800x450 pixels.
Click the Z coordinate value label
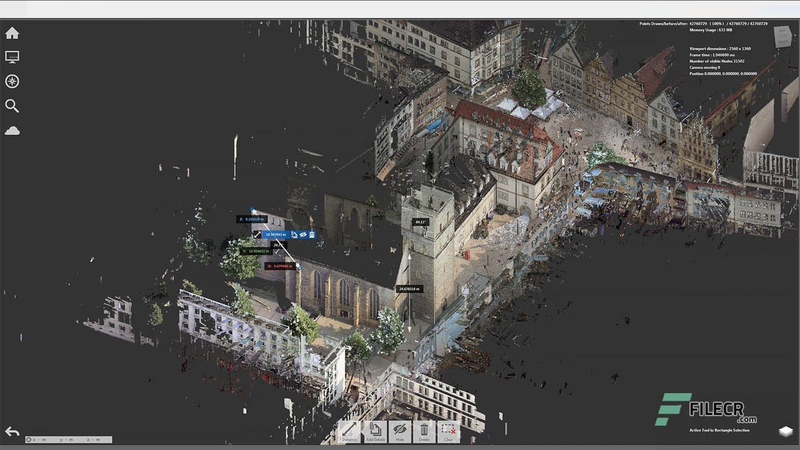[252, 219]
